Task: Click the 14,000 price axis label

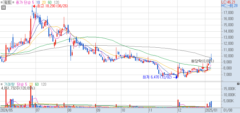Action: point(228,31)
